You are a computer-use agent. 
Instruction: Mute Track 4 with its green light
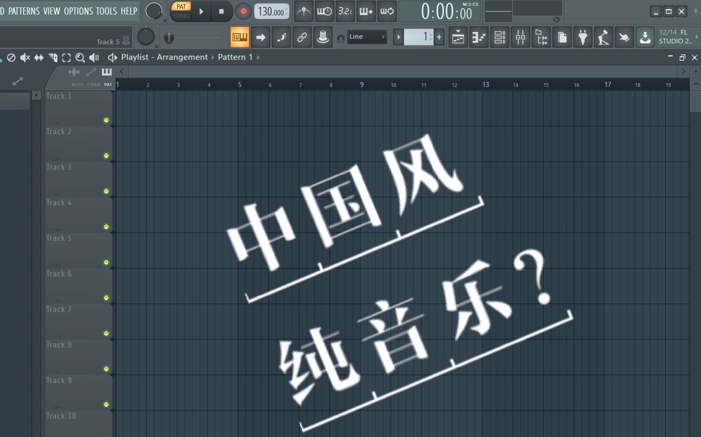tap(106, 227)
